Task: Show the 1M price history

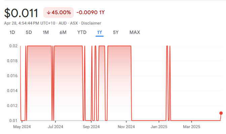Action: [46, 32]
